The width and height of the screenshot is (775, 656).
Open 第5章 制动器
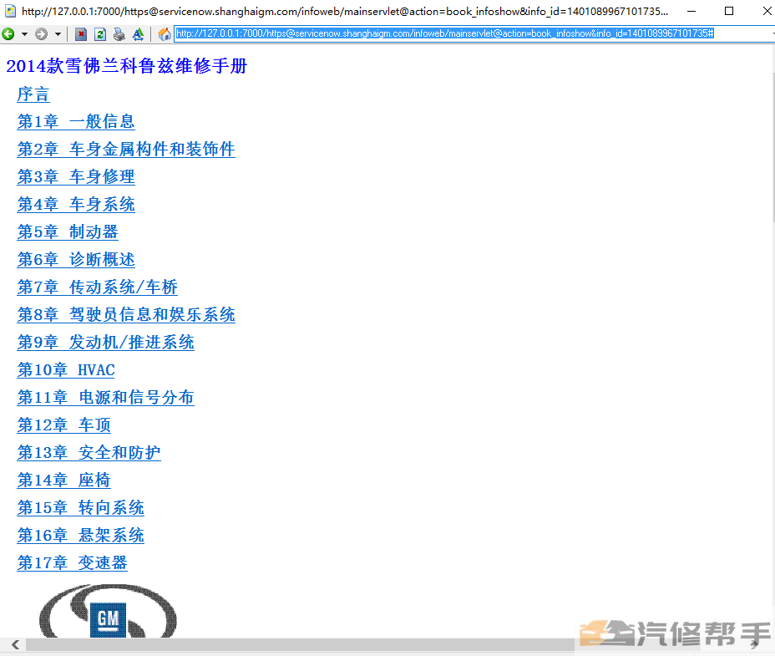click(x=68, y=232)
